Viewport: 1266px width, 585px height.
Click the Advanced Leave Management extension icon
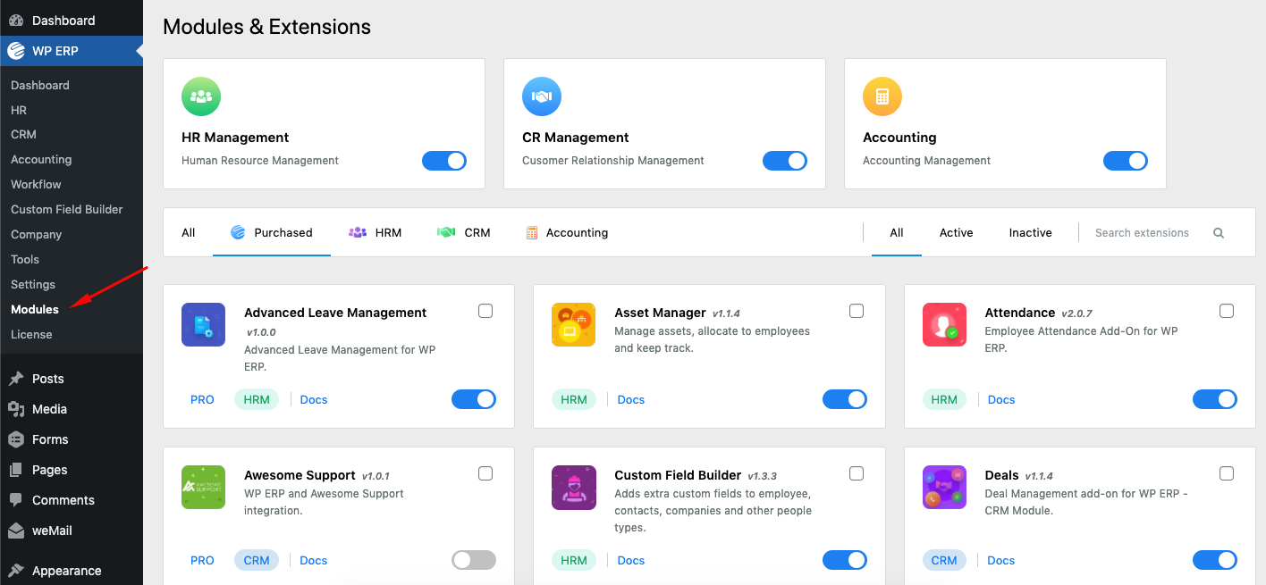[x=204, y=324]
